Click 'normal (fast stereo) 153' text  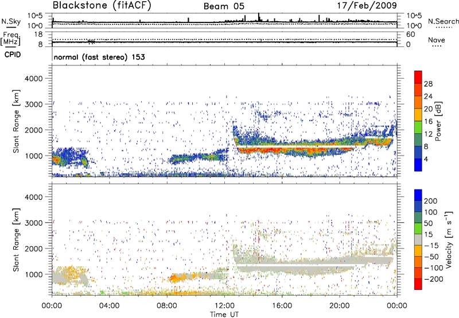coord(99,57)
